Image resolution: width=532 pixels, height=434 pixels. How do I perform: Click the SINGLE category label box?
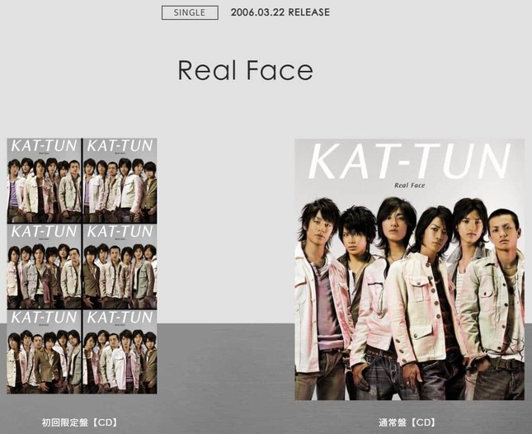(x=190, y=12)
